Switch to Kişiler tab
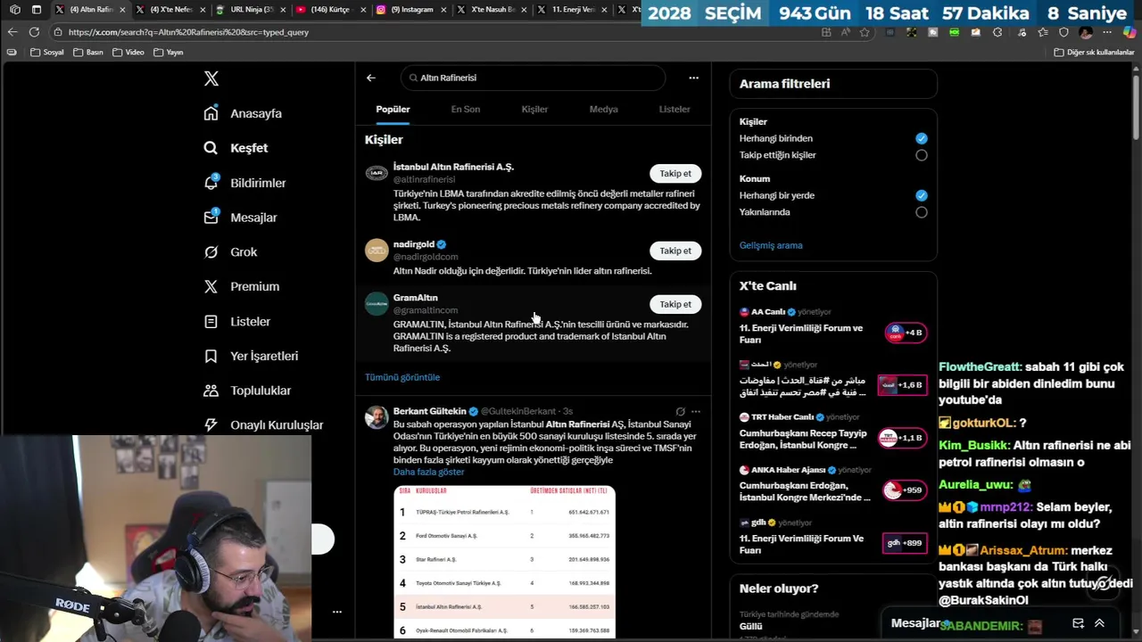Image resolution: width=1142 pixels, height=642 pixels. 534,109
